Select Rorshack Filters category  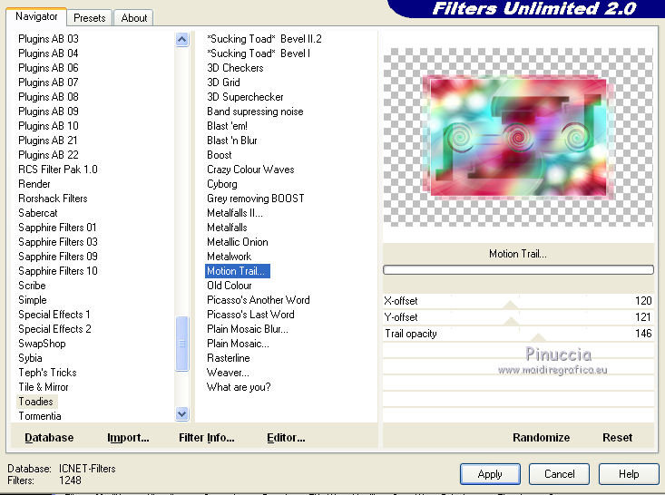53,199
